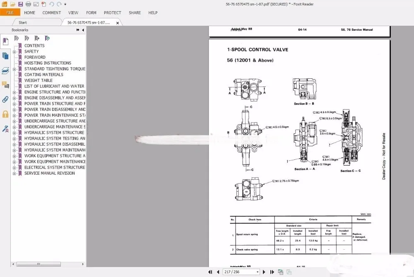Screen dimensions: 414x277
Task: Open the quick access toolbar customize dropdown arrow
Action: coord(65,4)
